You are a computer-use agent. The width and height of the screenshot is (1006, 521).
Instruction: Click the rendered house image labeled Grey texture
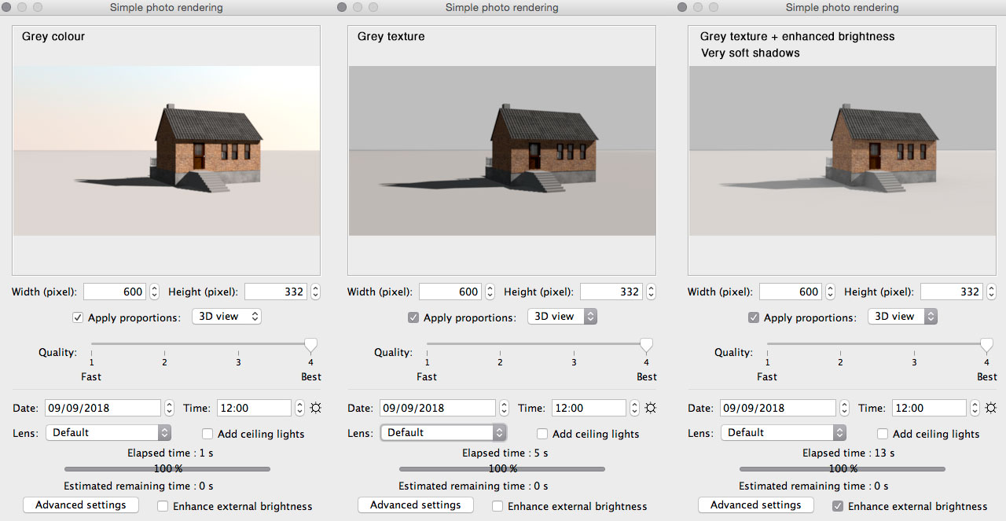pos(502,151)
